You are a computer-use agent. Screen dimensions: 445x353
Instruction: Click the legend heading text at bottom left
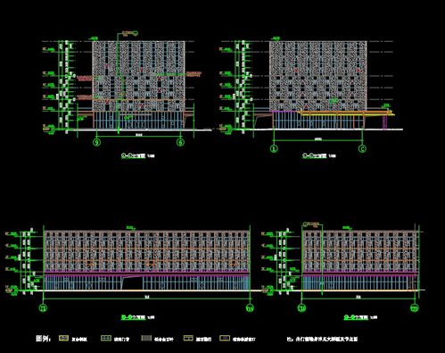coord(44,339)
